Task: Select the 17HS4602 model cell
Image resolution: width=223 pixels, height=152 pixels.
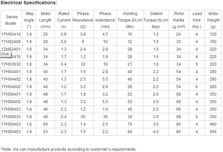Action: [x=11, y=87]
